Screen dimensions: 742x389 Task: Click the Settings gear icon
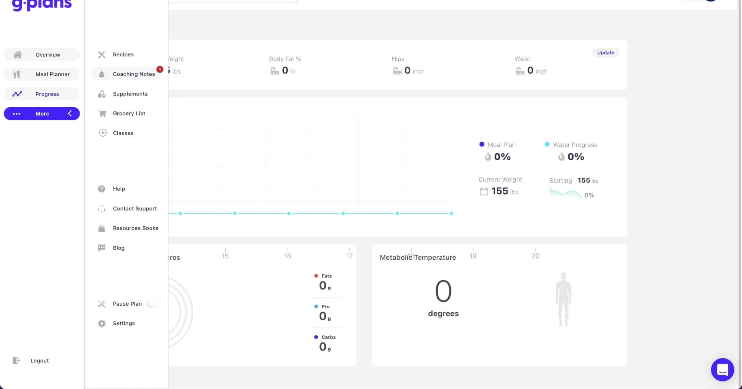[101, 323]
